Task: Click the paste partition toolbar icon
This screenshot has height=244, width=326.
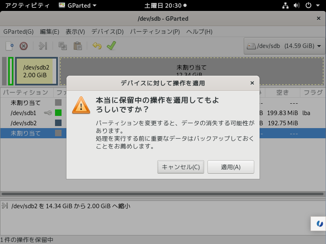Action: pos(78,46)
